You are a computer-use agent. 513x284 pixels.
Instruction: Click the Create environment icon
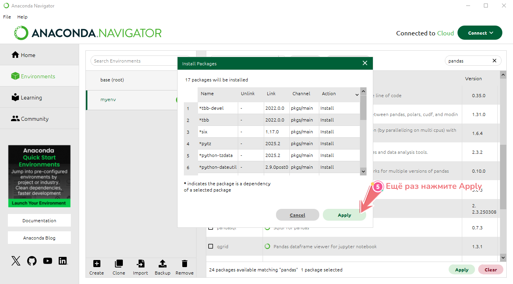(96, 264)
